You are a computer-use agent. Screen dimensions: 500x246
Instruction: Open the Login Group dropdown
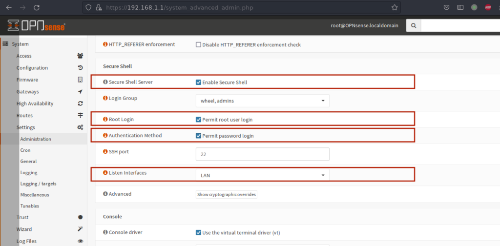tap(262, 101)
